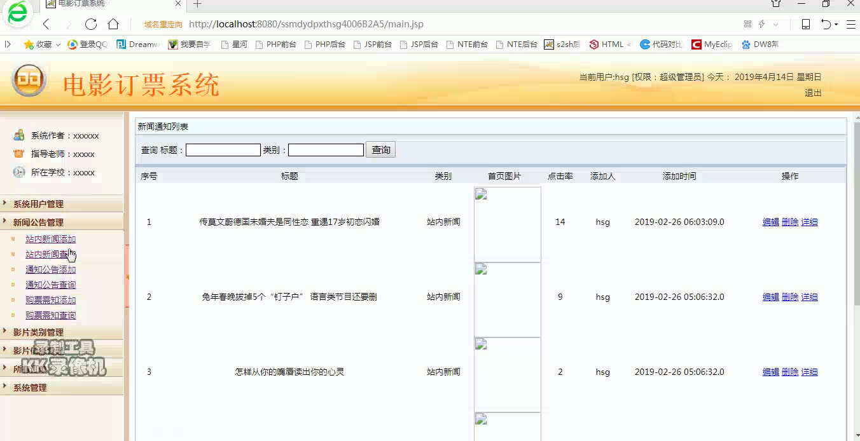Click the 标题 search input field

[223, 150]
